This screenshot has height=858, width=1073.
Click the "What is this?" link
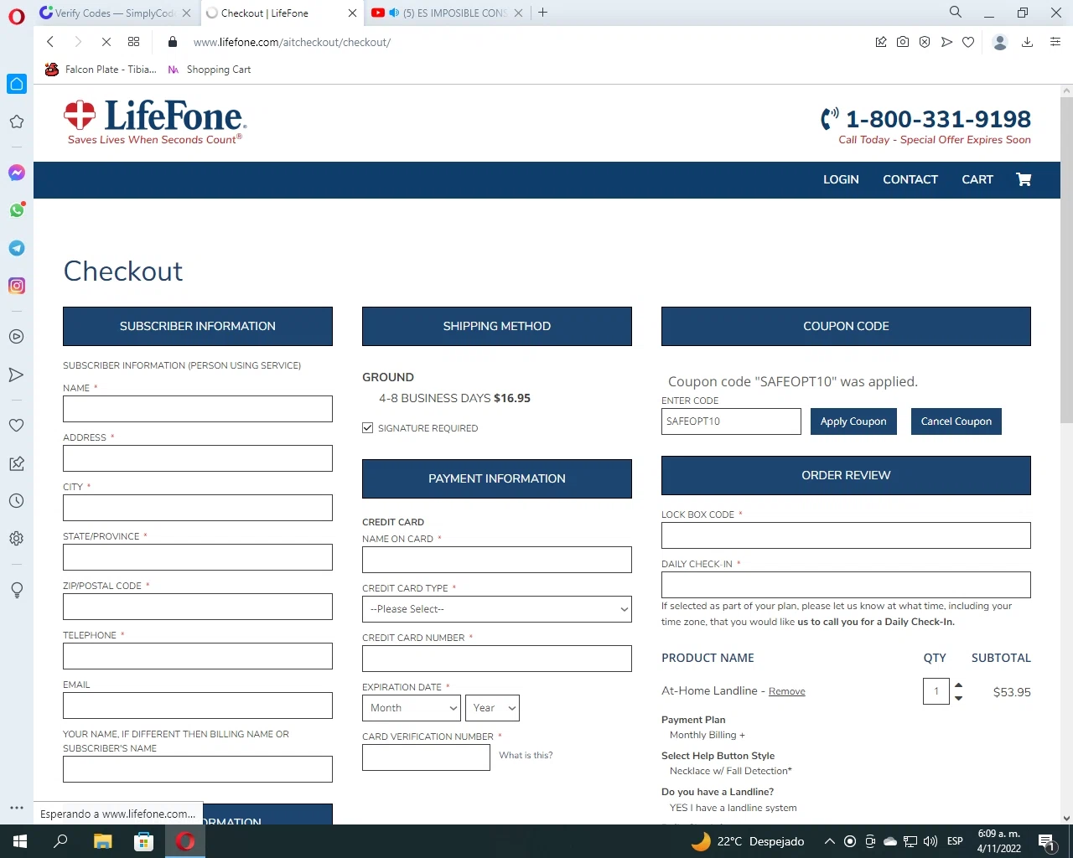point(526,755)
